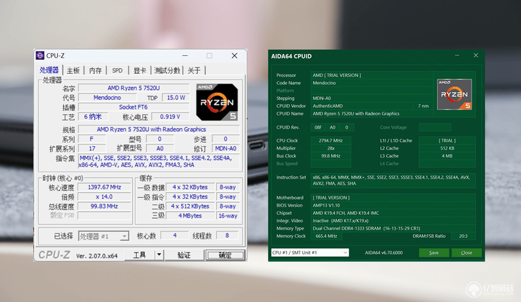Screen dimensions: 521x302
Task: Click the AMD K19.4 FCH chipset value
Action: pyautogui.click(x=393, y=213)
